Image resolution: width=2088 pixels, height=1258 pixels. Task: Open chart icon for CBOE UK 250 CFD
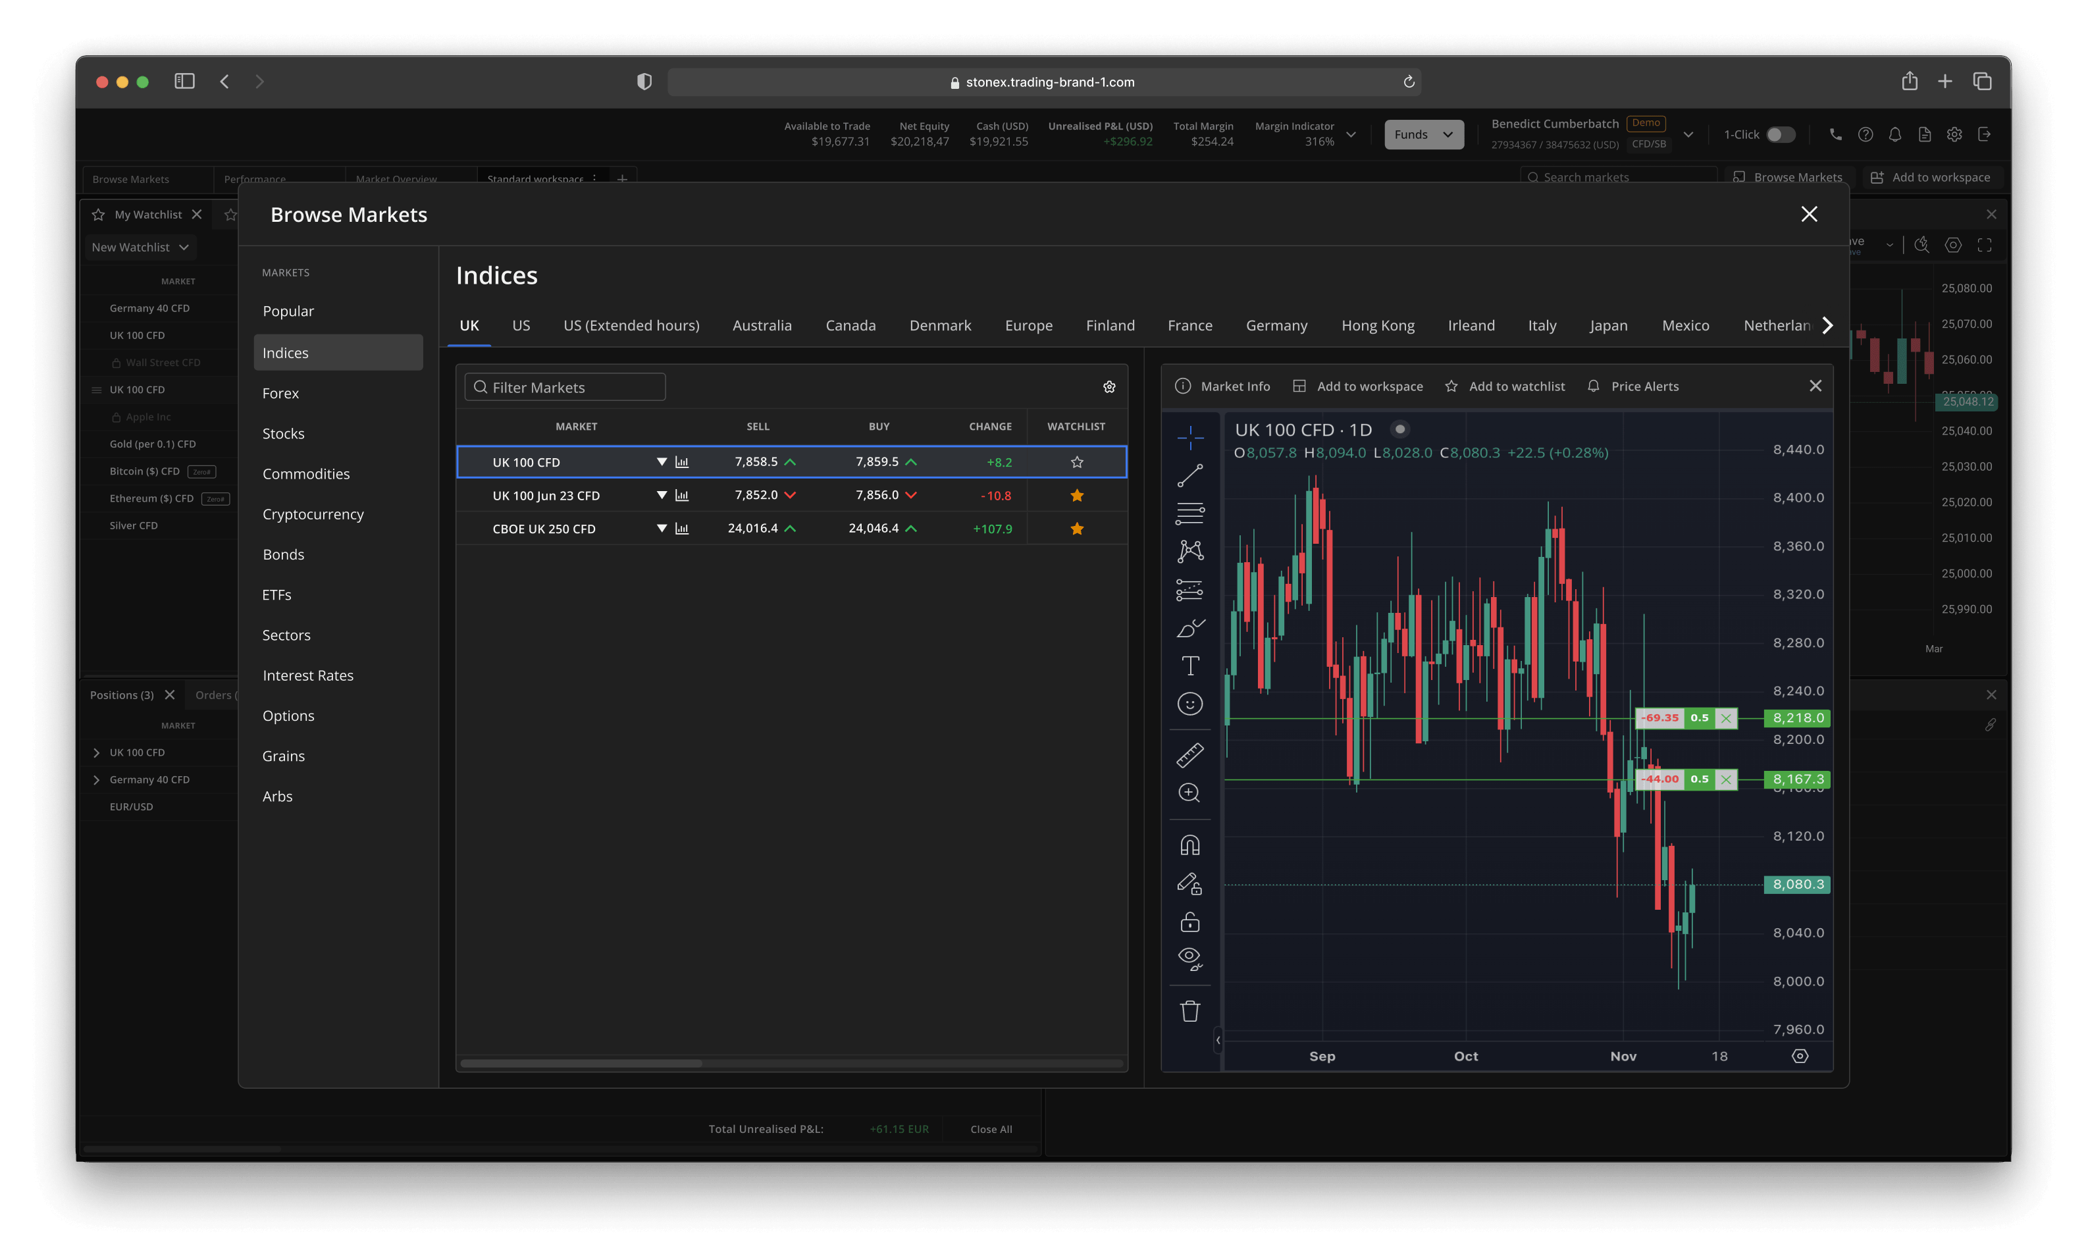click(681, 529)
